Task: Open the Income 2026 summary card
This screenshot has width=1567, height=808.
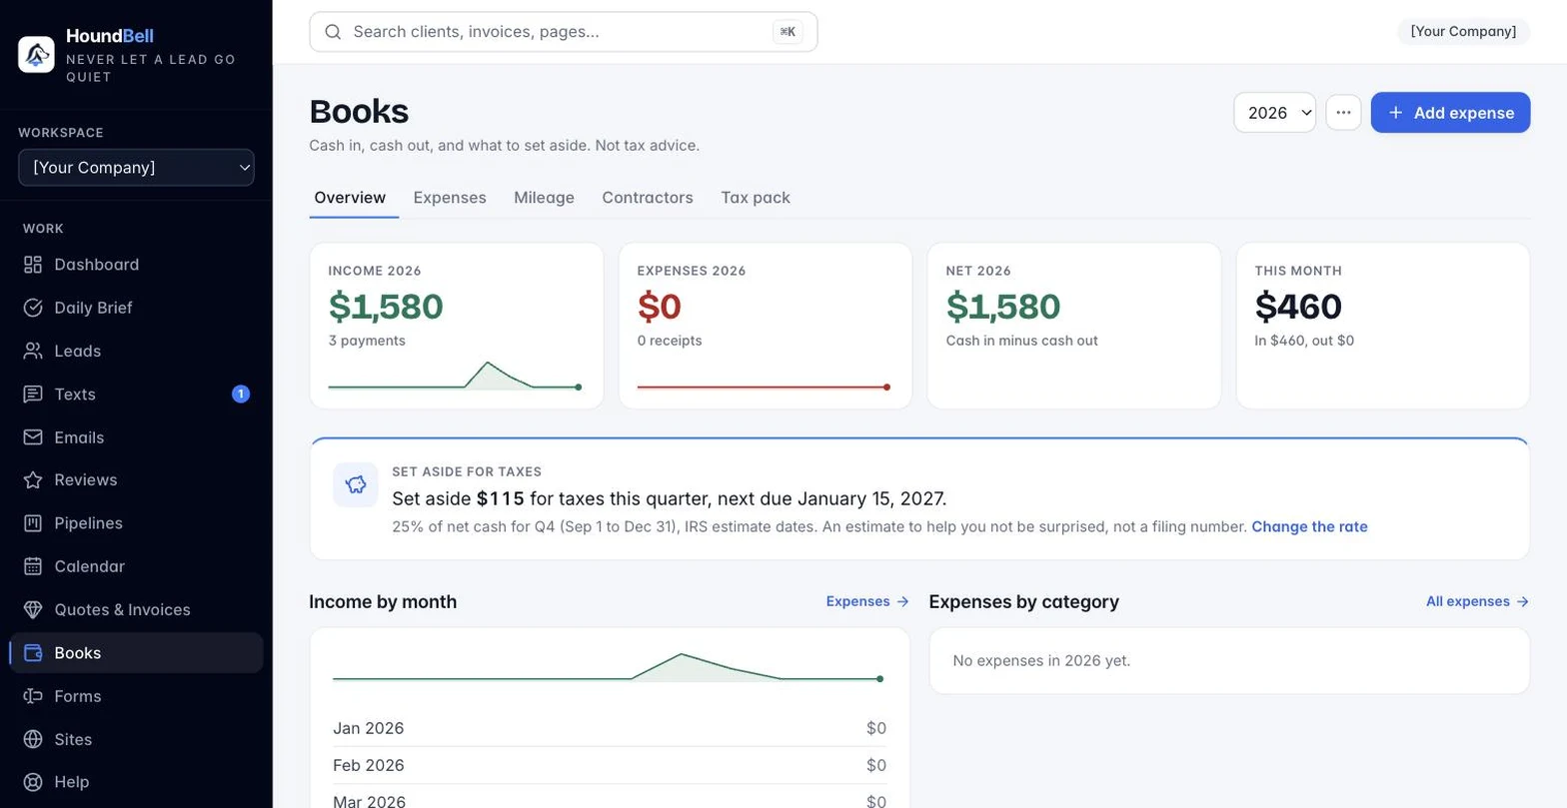Action: tap(457, 326)
